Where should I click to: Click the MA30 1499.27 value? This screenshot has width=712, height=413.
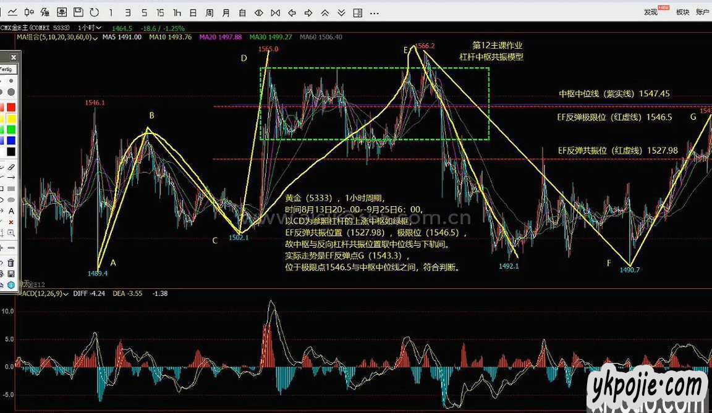coord(271,37)
